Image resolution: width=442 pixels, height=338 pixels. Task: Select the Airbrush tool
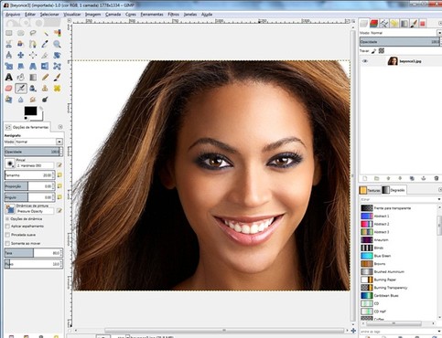pyautogui.click(x=21, y=89)
